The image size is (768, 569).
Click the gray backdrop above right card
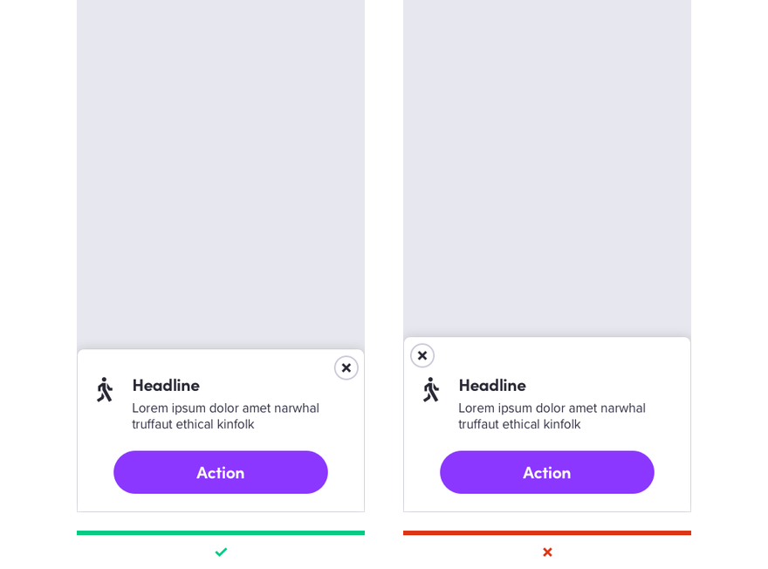[547, 168]
